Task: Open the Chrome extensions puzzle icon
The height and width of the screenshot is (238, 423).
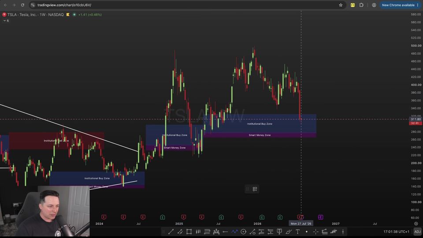Action: [361, 5]
